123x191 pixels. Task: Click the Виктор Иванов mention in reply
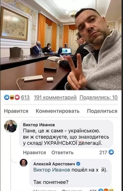coord(52,170)
